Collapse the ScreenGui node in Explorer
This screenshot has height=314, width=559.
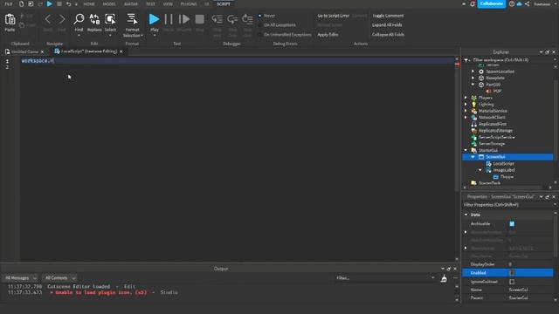(473, 157)
